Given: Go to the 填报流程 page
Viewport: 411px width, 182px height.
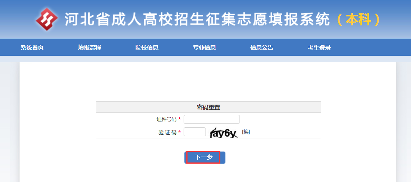Looking at the screenshot, I should pyautogui.click(x=89, y=48).
